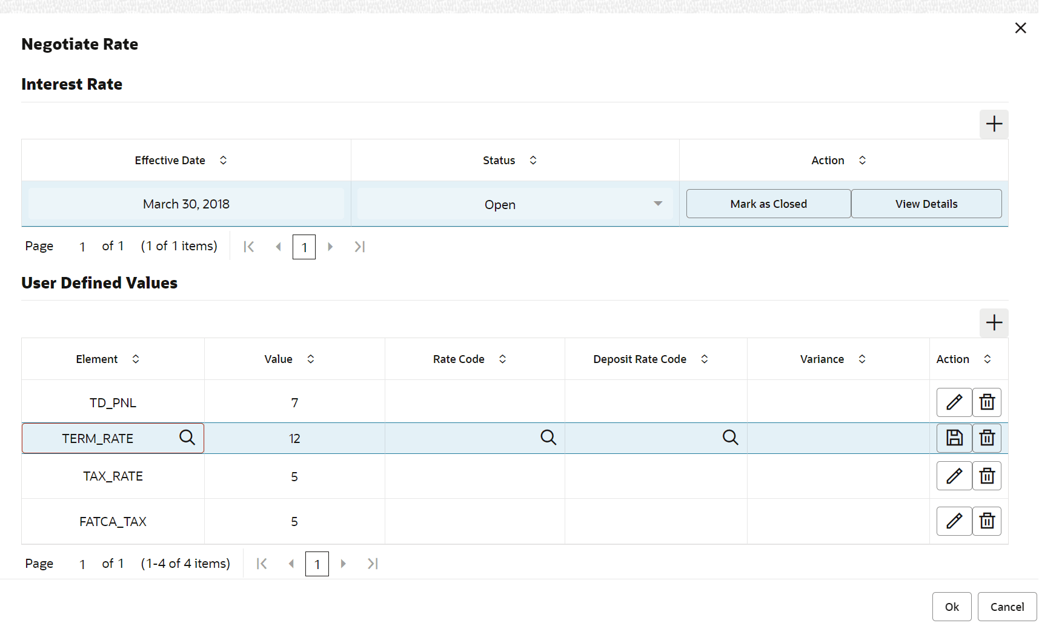
Task: Click Mark as Closed button
Action: 768,204
